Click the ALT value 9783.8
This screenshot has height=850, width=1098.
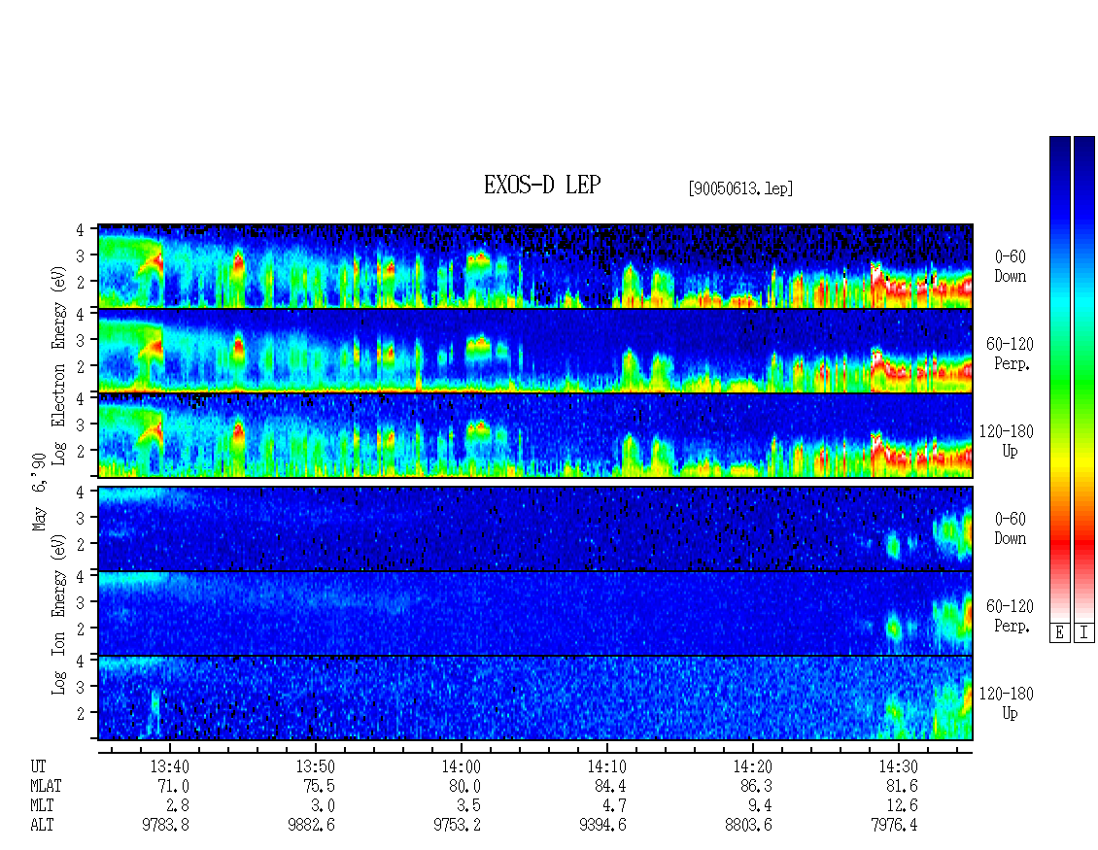166,825
